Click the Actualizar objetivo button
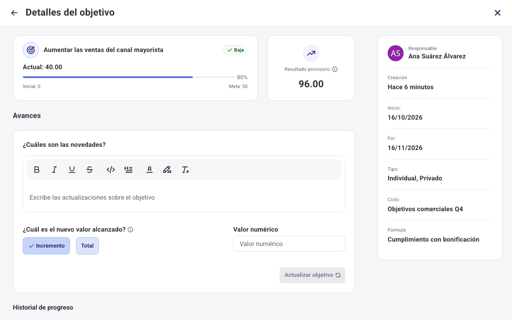This screenshot has width=512, height=320. click(312, 275)
